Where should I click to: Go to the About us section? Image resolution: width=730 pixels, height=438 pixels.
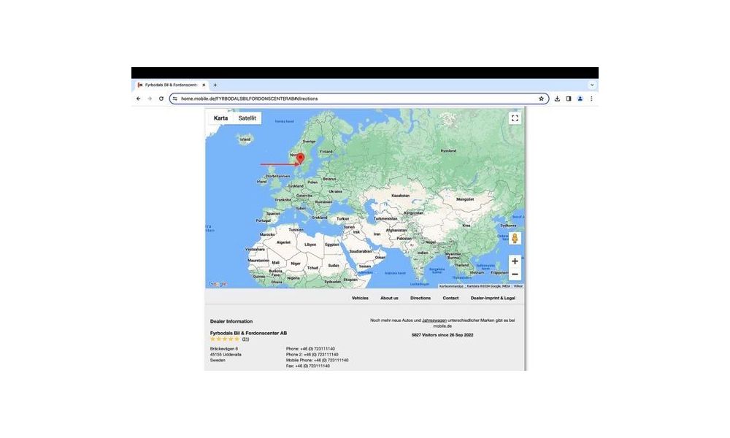coord(389,298)
